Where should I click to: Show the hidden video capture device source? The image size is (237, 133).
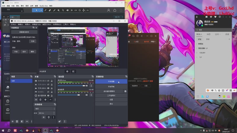click(x=48, y=81)
